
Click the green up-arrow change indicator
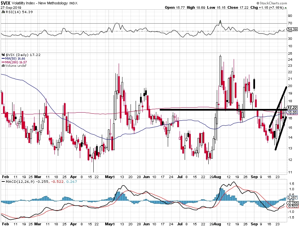pyautogui.click(x=285, y=8)
